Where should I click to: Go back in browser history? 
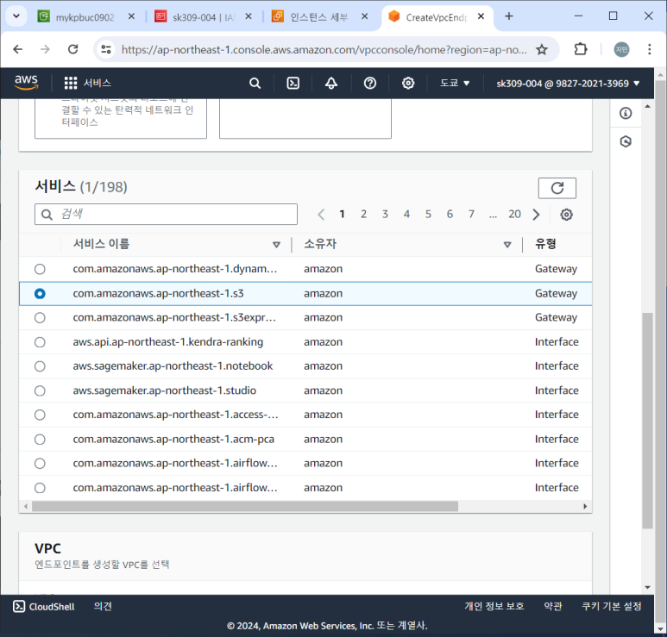(x=18, y=50)
